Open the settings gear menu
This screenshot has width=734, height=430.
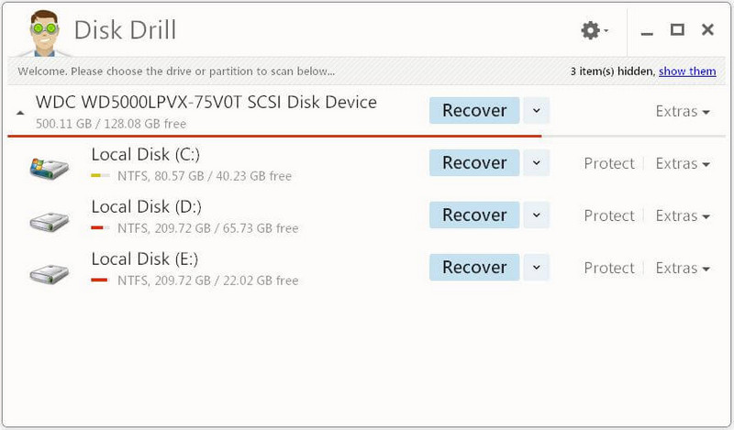tap(592, 30)
